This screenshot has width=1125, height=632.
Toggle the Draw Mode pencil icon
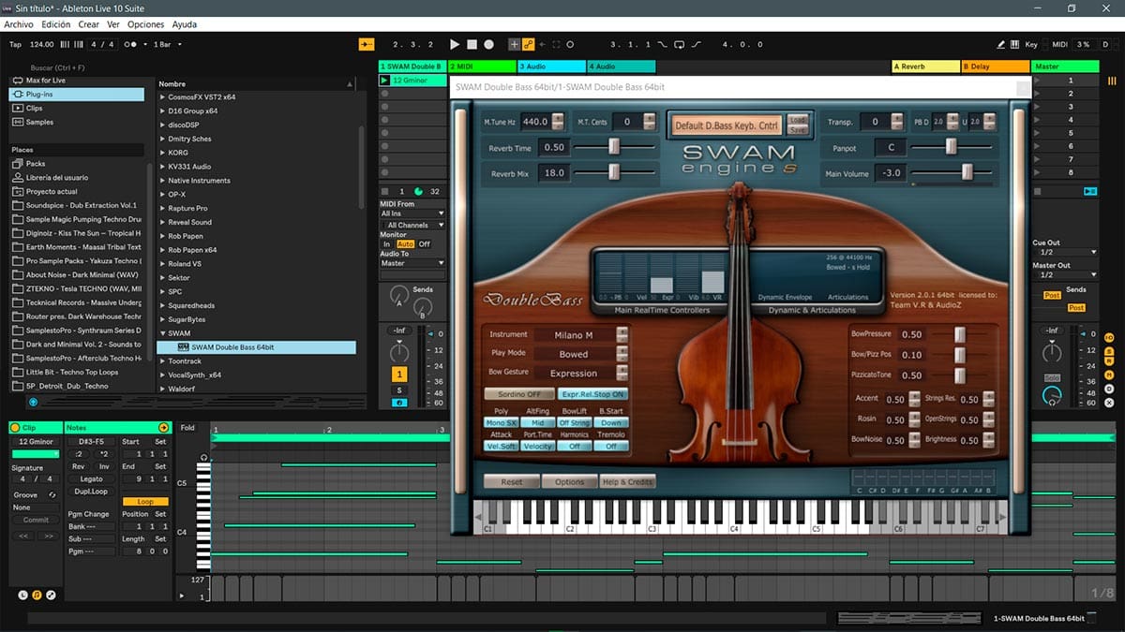click(1002, 44)
